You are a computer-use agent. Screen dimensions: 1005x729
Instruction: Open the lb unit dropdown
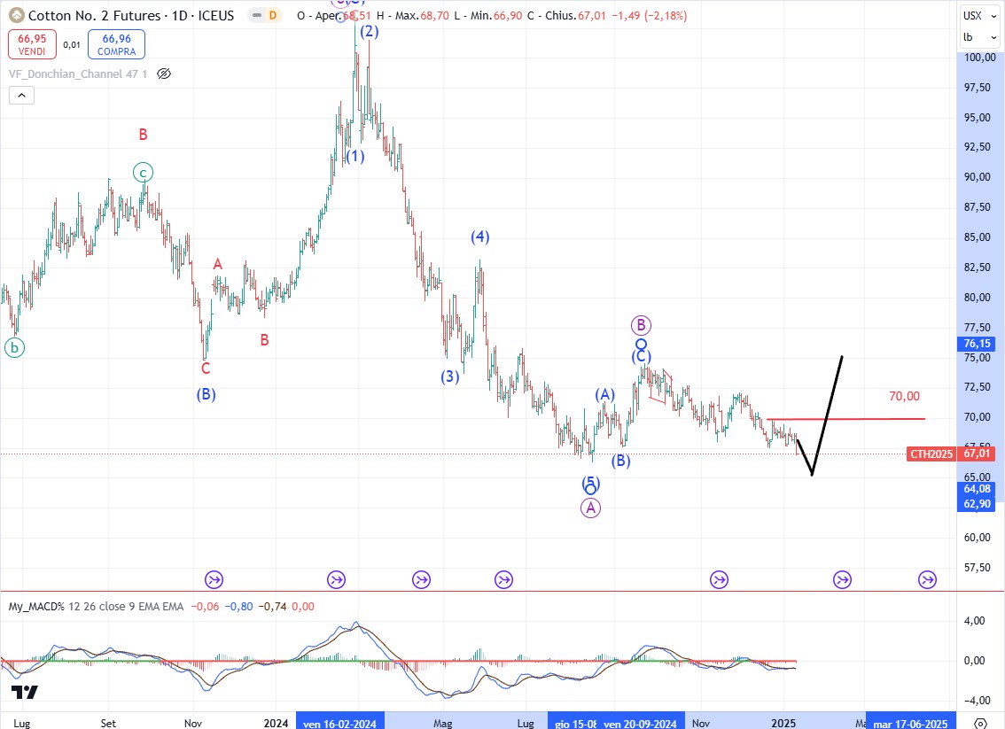coord(980,37)
